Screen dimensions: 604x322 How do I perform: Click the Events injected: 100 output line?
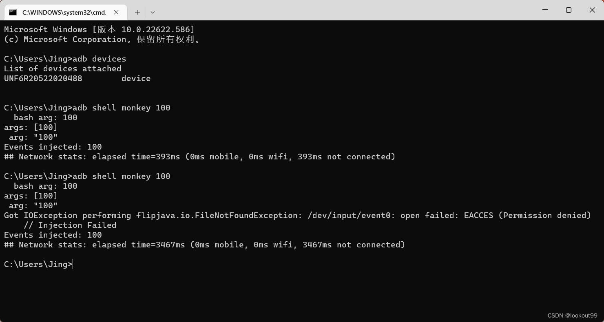pos(53,235)
